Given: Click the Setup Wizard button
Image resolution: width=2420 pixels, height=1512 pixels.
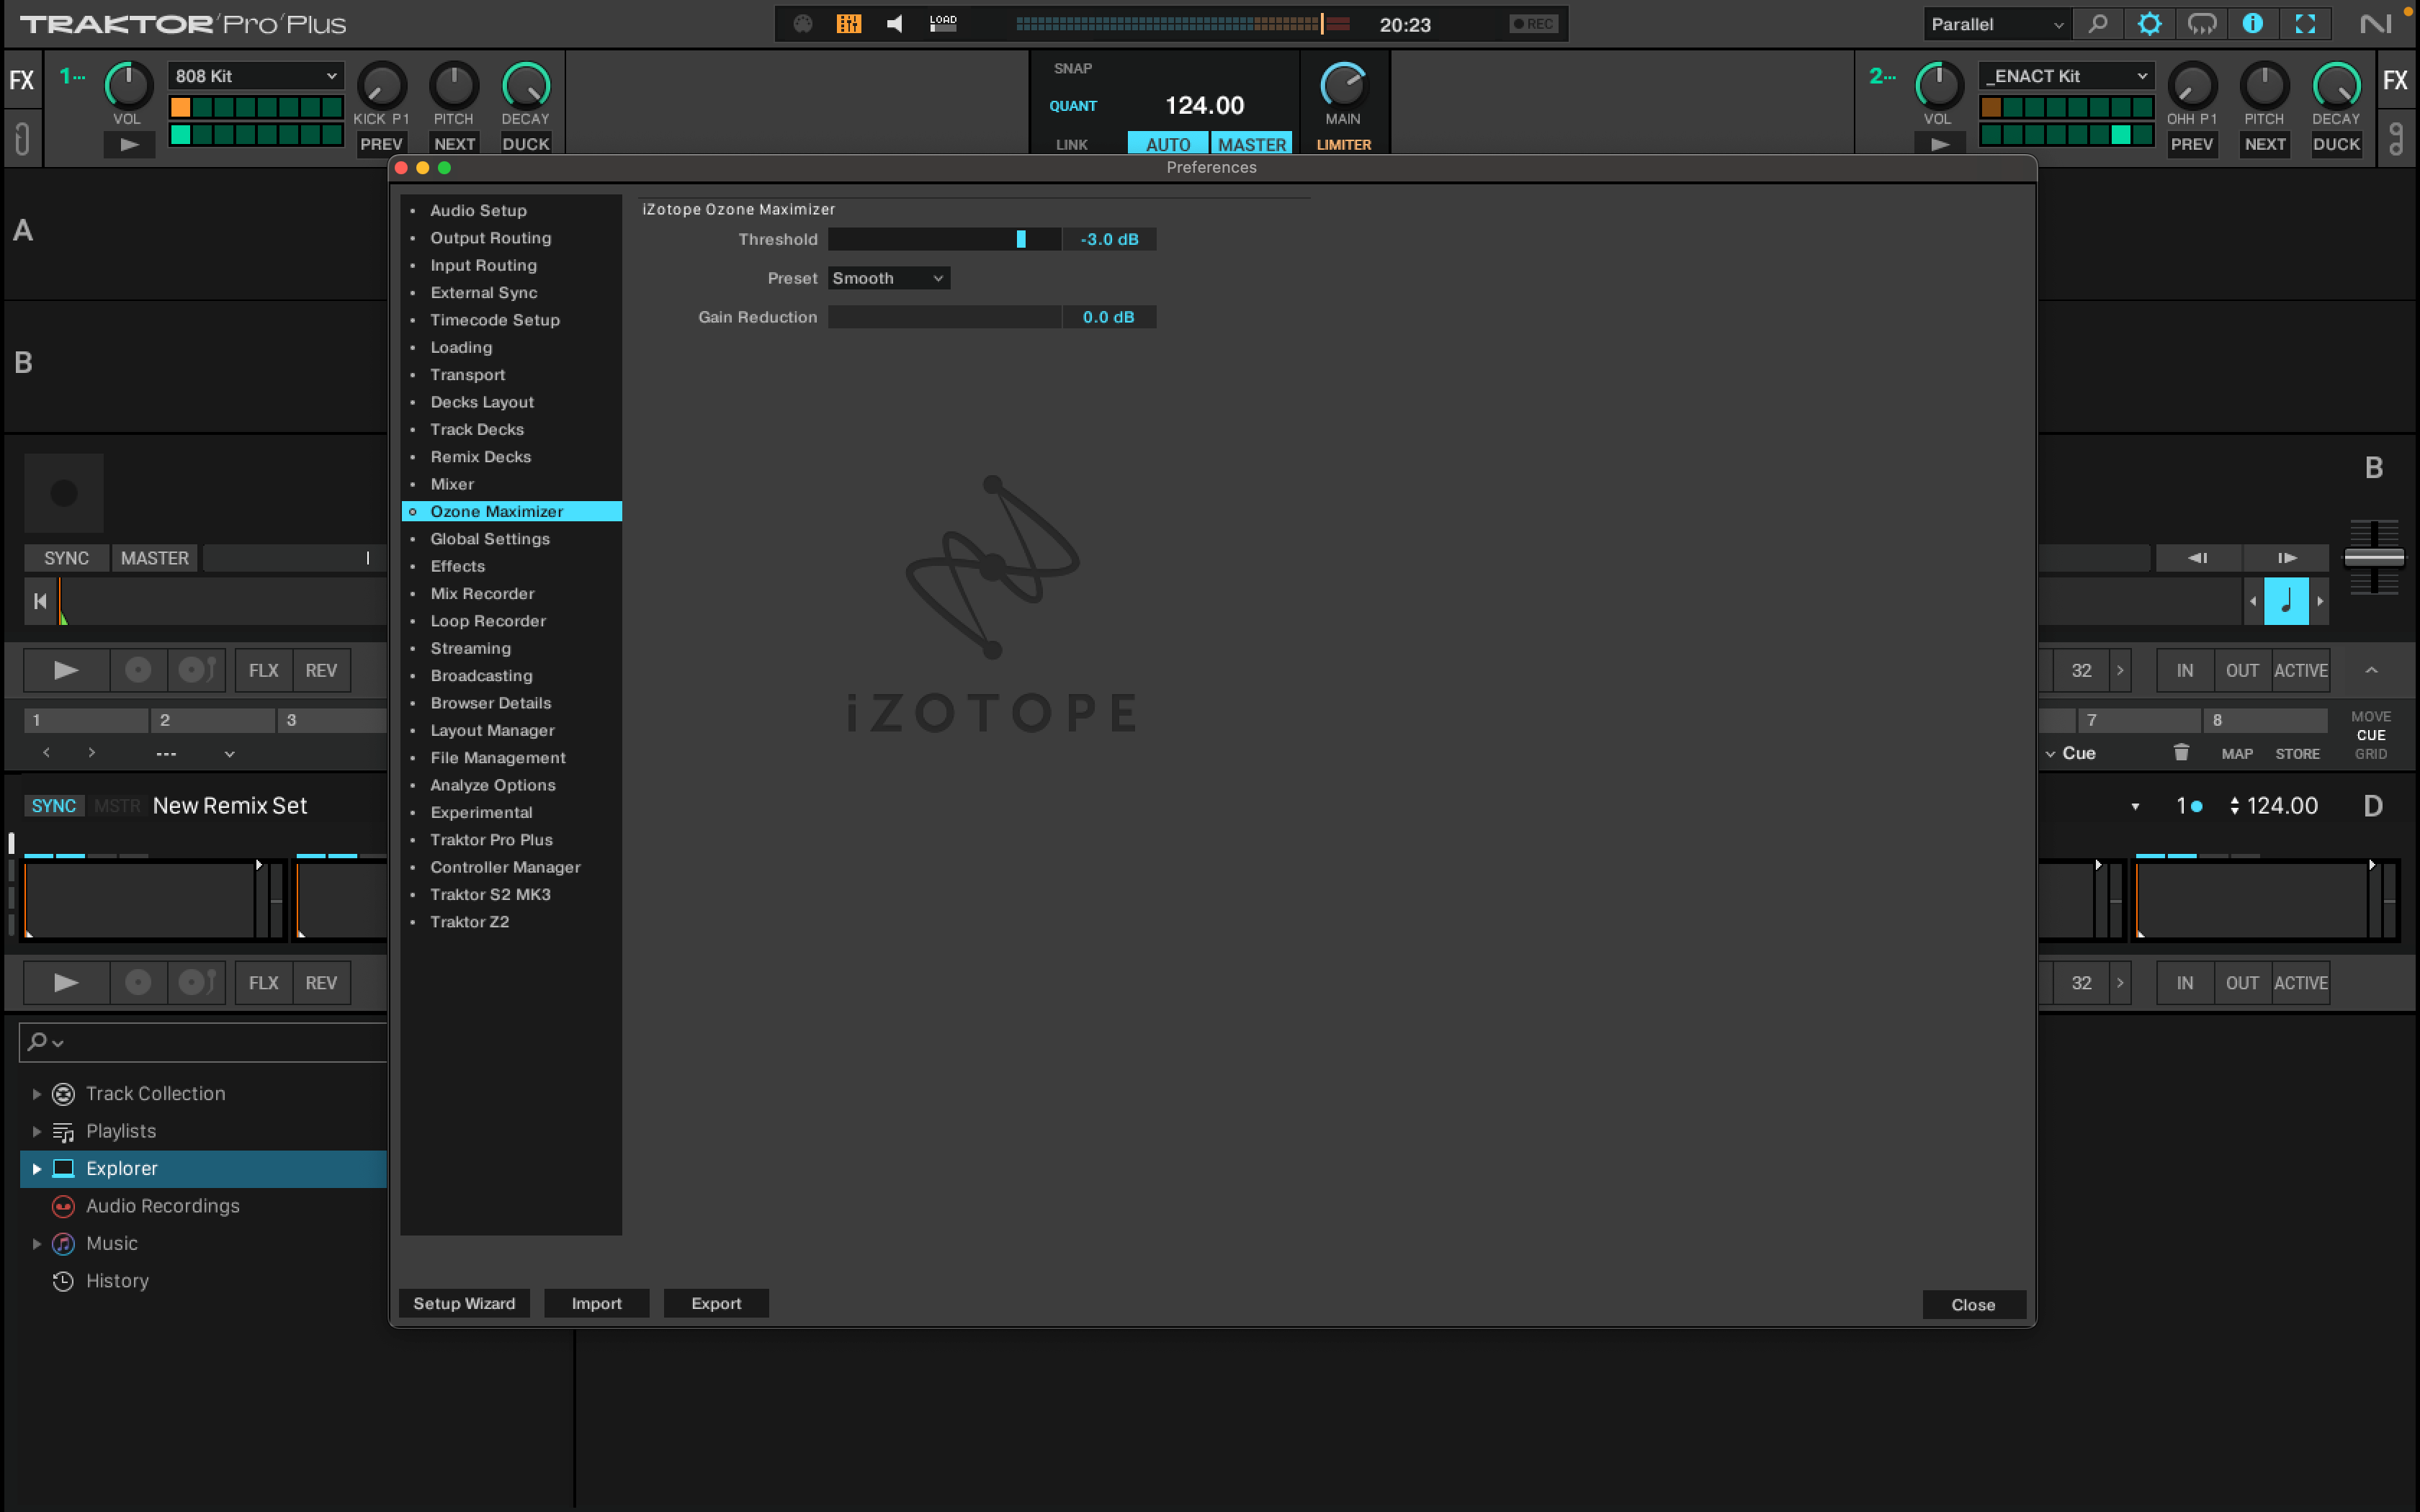Looking at the screenshot, I should (x=464, y=1303).
